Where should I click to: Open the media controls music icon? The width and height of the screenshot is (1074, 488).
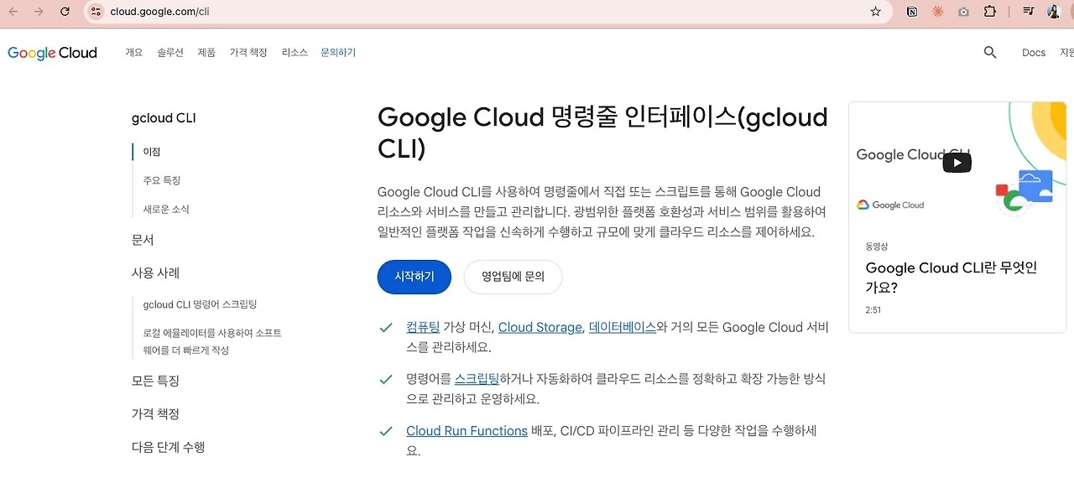(x=1028, y=12)
